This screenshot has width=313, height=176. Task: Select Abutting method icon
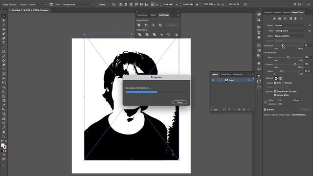tap(276, 78)
